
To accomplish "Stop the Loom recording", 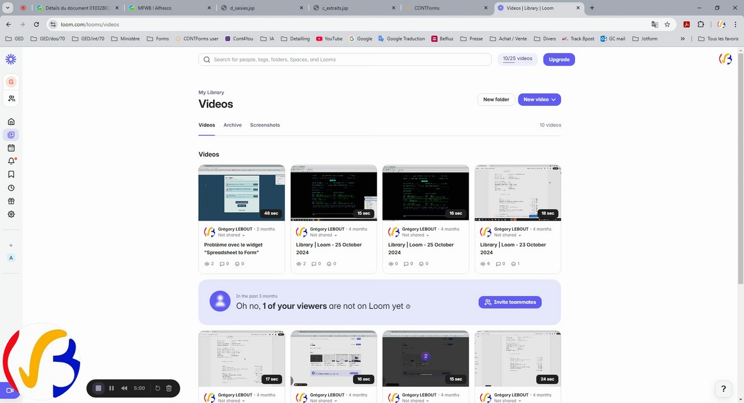I will click(x=99, y=388).
